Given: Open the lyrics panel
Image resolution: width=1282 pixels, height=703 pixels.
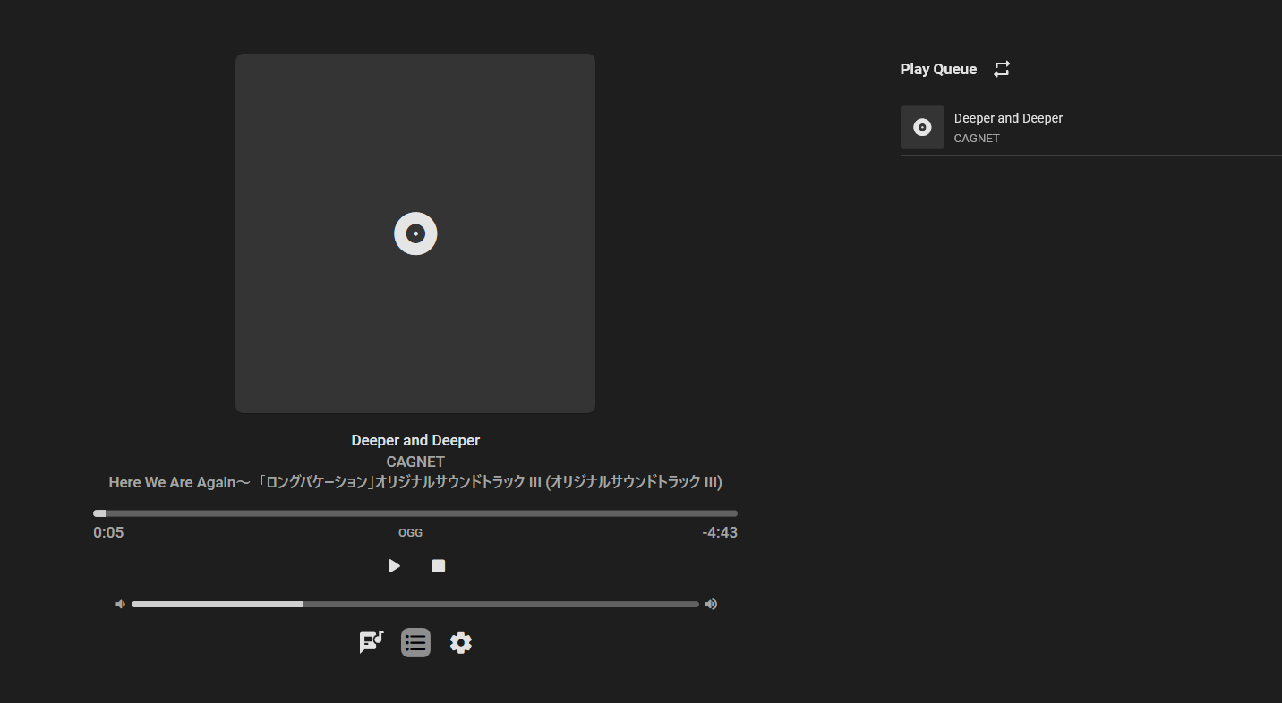Looking at the screenshot, I should click(371, 642).
